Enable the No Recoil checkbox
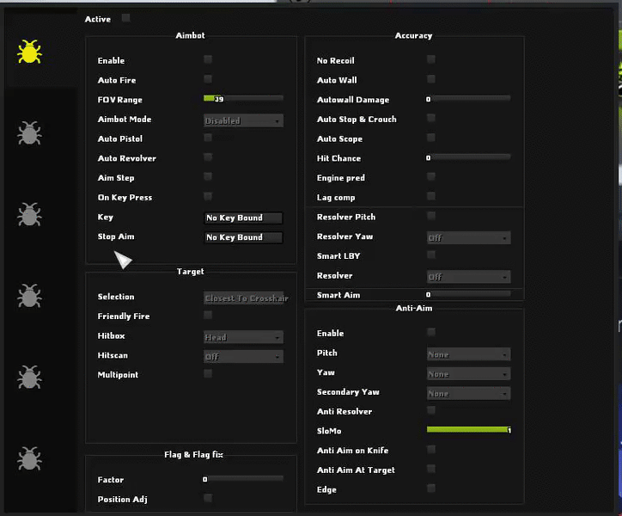 431,59
